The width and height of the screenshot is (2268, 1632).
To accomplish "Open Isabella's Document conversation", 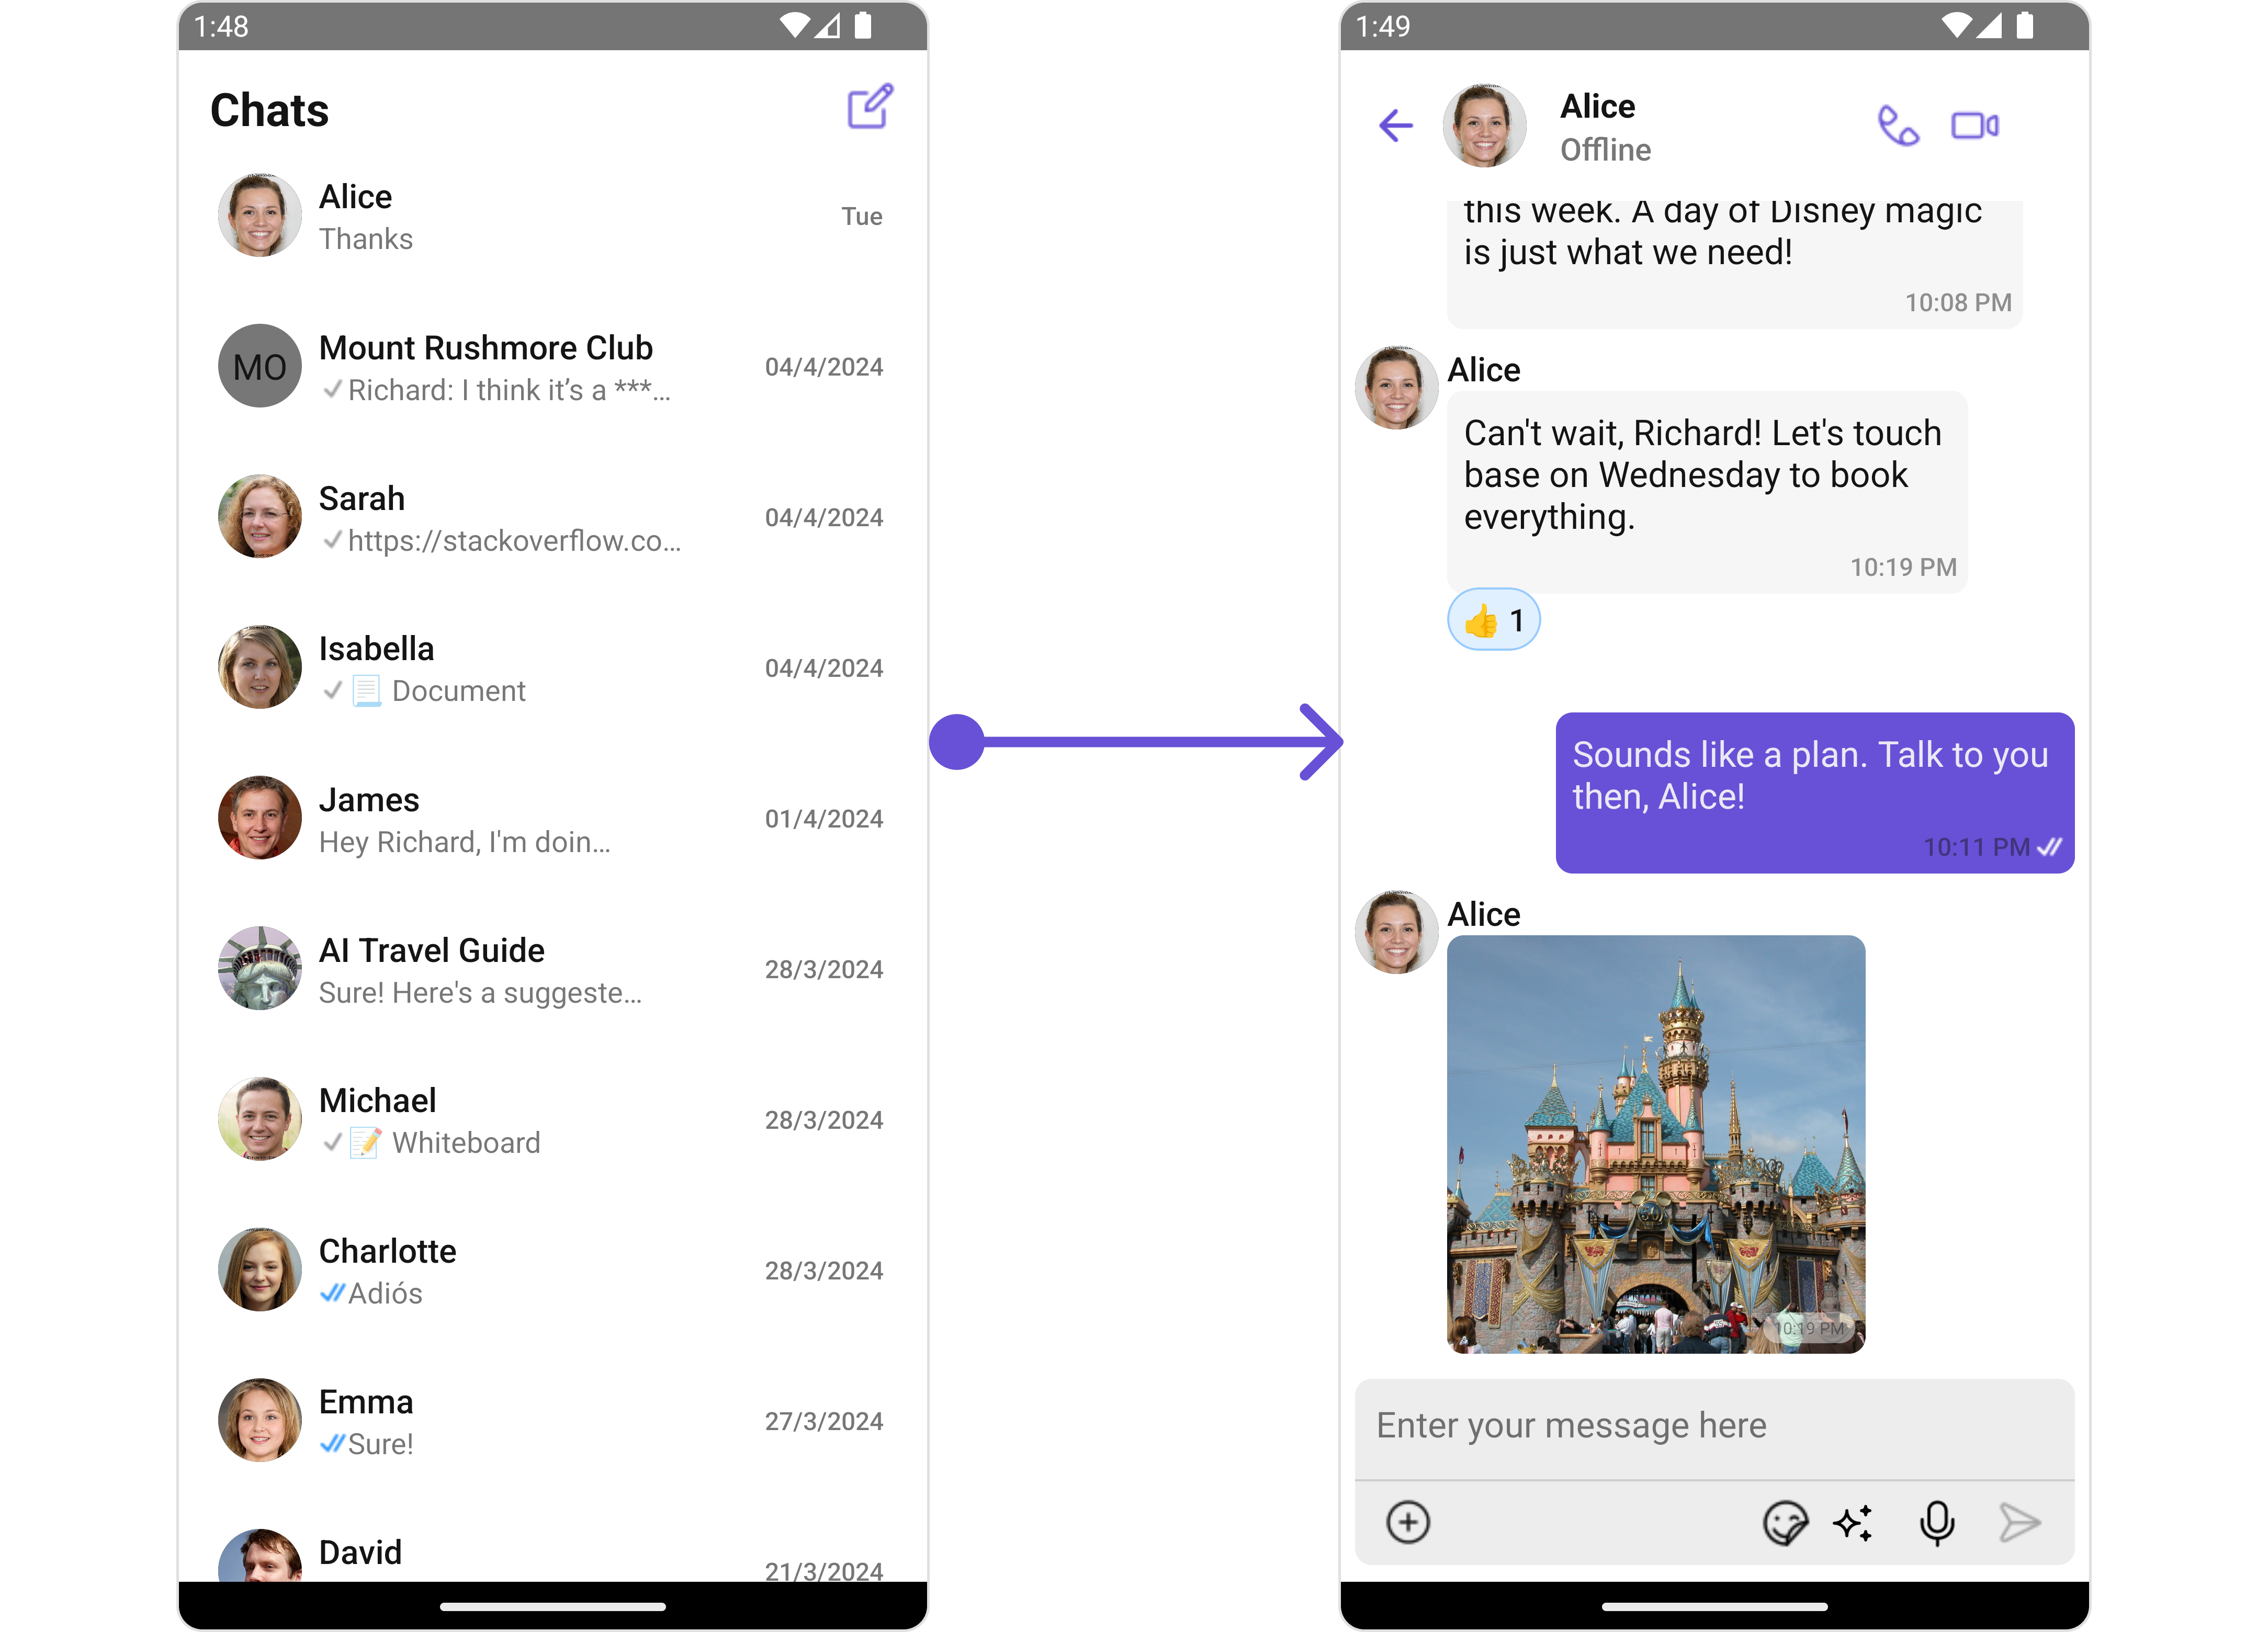I will tap(551, 668).
